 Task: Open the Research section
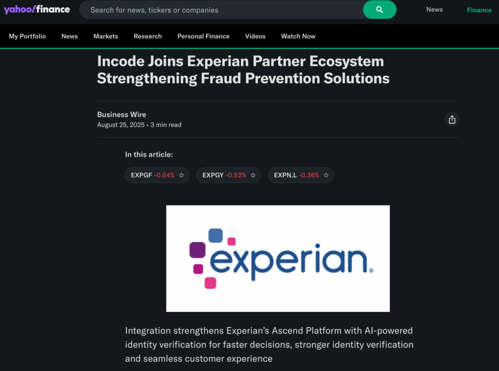(148, 36)
